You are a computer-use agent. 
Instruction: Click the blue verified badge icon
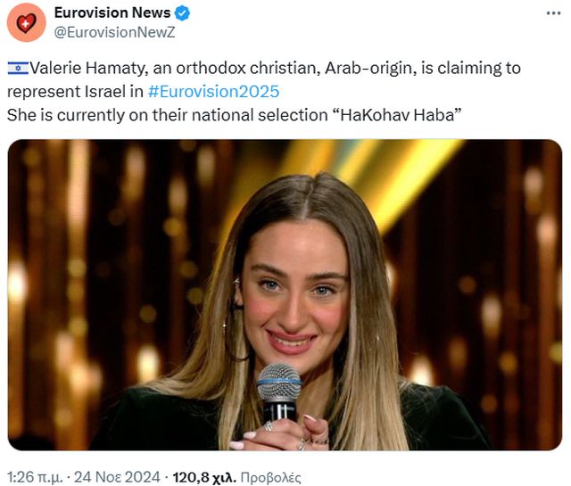click(x=182, y=13)
